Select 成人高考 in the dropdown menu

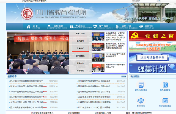click(80, 41)
